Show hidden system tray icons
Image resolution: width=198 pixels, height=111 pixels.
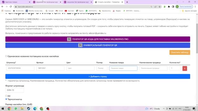(x=164, y=109)
